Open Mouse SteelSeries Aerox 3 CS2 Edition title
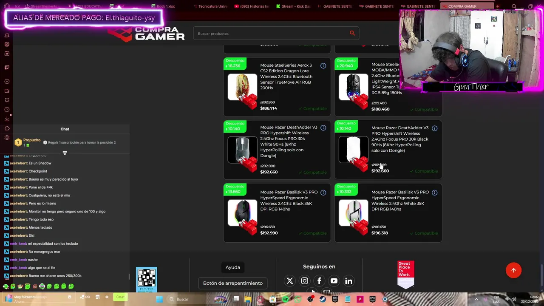The image size is (544, 306). pyautogui.click(x=286, y=76)
